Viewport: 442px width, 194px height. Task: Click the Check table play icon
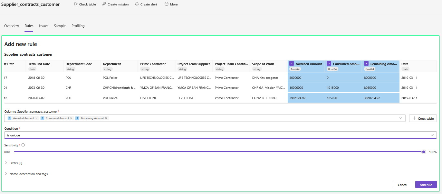[x=76, y=4]
